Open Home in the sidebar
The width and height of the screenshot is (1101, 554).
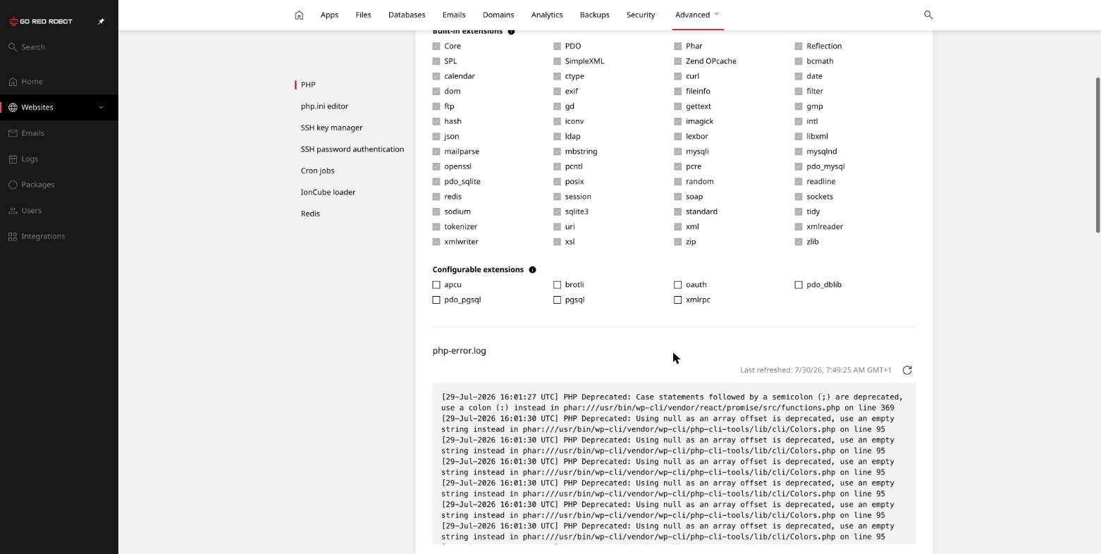[x=59, y=81]
